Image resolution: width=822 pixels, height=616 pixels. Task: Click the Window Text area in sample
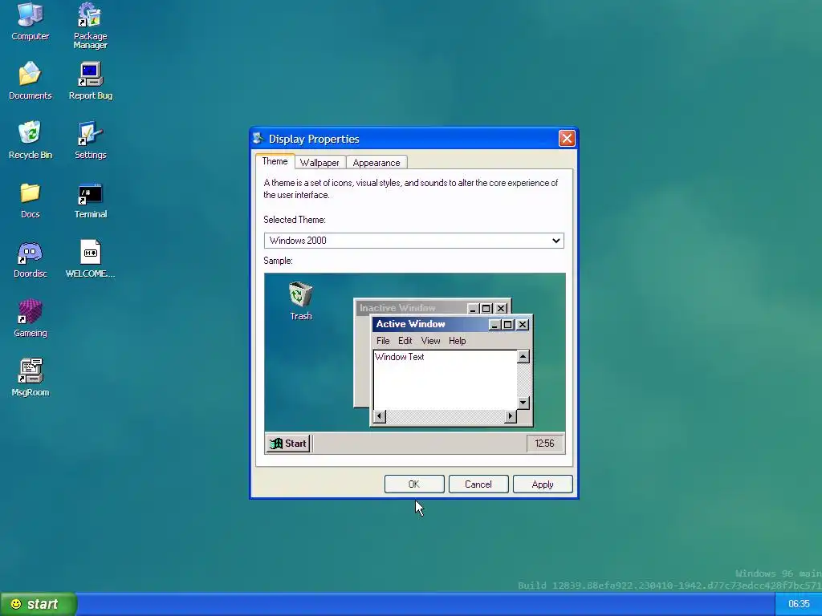click(x=445, y=380)
